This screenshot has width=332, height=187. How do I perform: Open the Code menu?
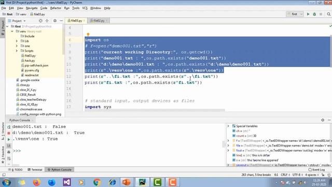click(x=44, y=8)
